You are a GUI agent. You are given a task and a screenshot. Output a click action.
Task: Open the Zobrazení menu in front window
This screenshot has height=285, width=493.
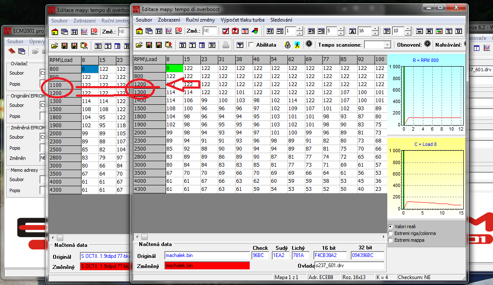(x=169, y=20)
